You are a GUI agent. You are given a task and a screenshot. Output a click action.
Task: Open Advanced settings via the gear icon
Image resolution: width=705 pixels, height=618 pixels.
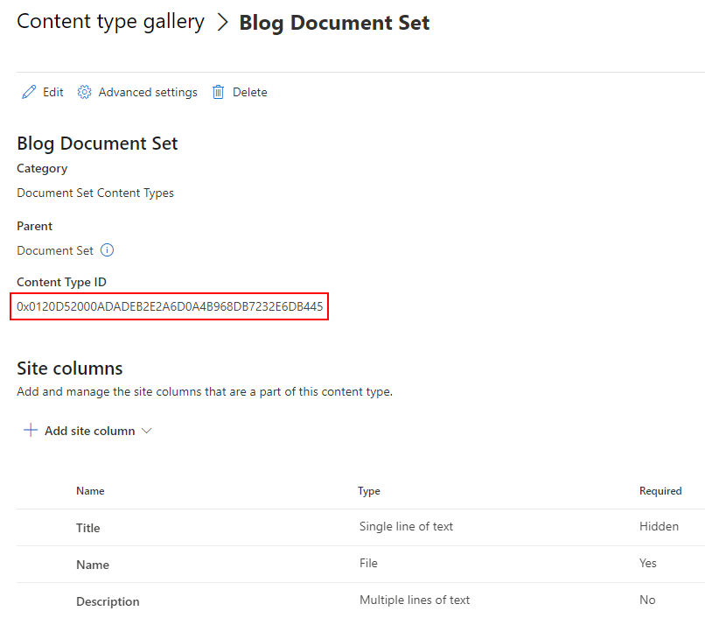pyautogui.click(x=84, y=92)
